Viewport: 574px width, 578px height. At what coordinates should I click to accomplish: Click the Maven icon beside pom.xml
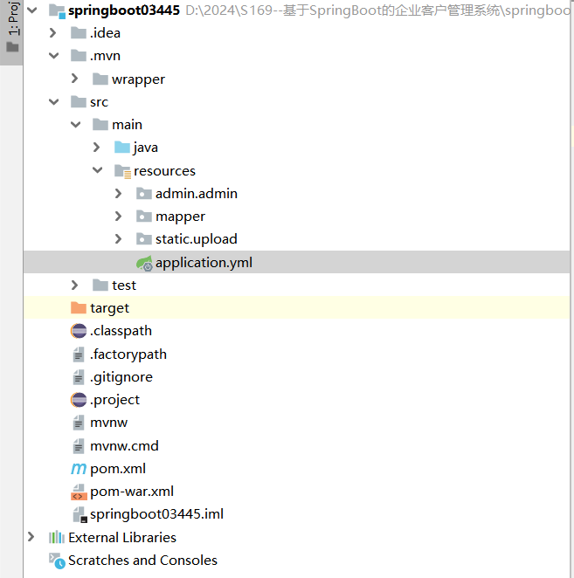tap(79, 469)
